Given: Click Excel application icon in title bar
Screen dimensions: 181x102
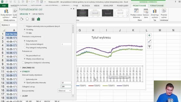Looking at the screenshot, I should [x=2, y=2].
